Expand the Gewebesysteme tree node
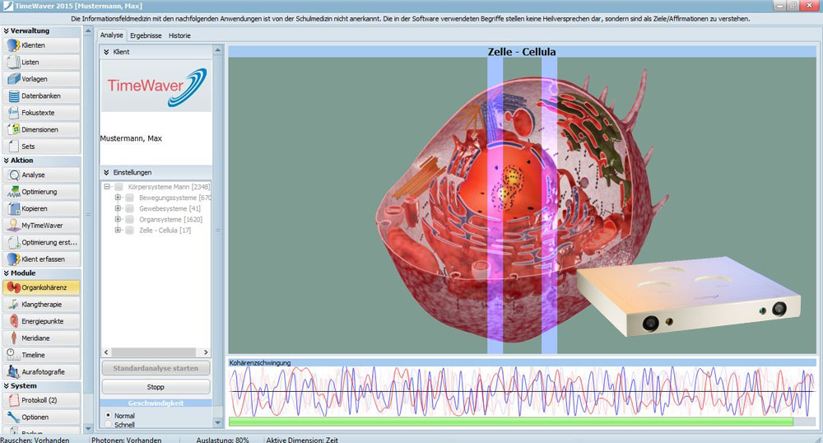Image resolution: width=823 pixels, height=443 pixels. tap(118, 208)
